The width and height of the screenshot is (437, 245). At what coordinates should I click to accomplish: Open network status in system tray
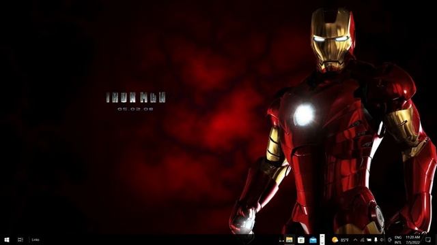pyautogui.click(x=362, y=240)
